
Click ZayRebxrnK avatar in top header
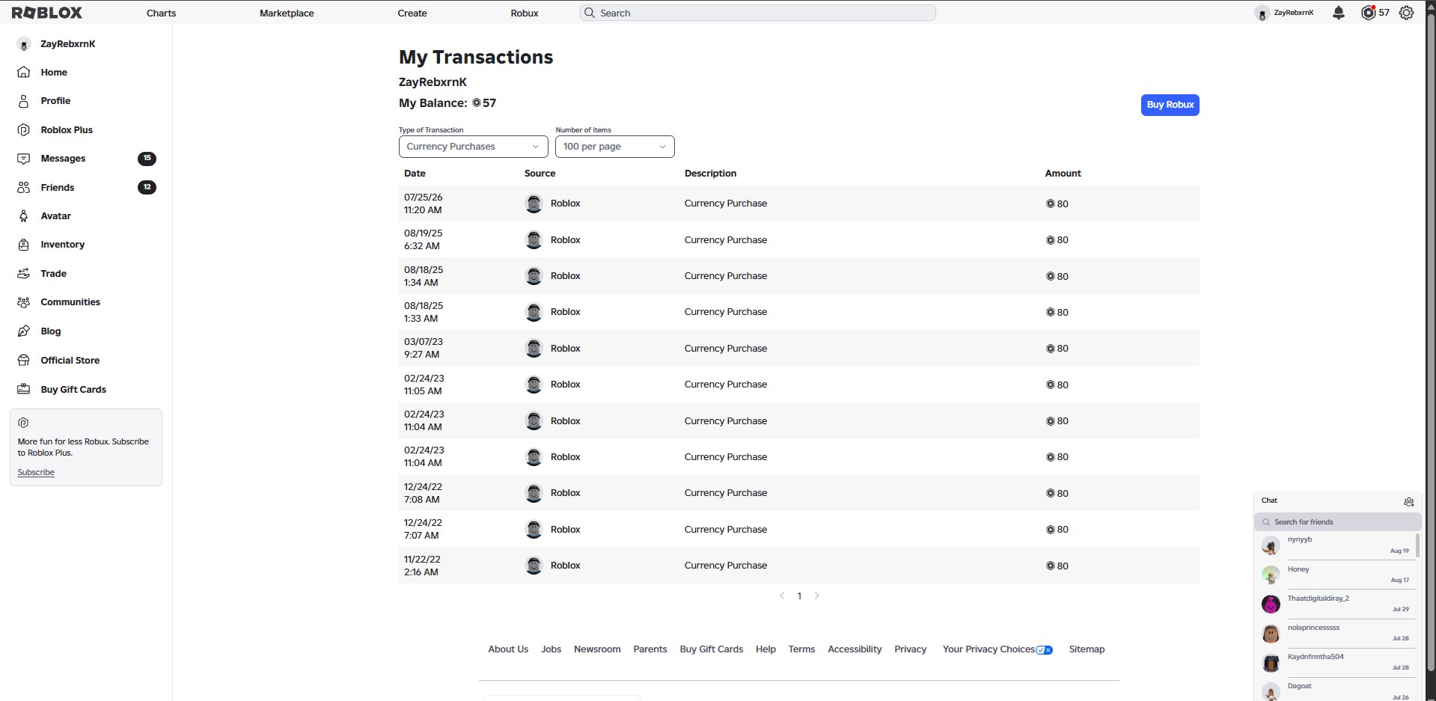1262,13
